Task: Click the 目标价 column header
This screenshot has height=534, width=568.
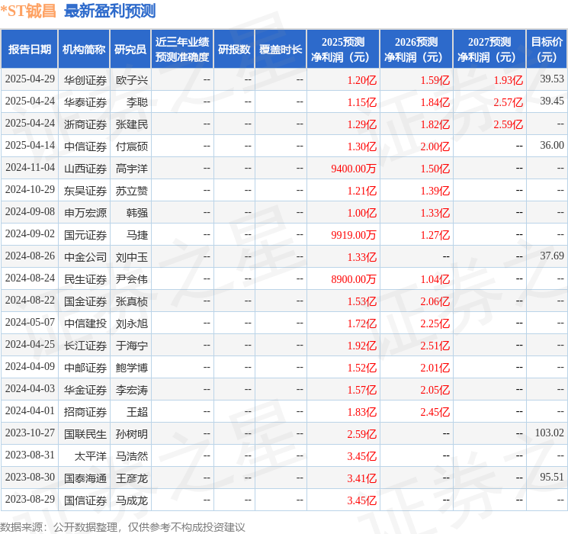Action: 546,50
